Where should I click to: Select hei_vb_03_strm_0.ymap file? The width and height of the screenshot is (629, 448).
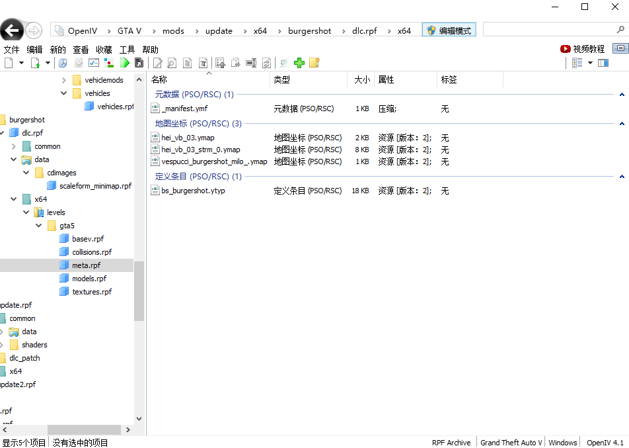point(201,150)
